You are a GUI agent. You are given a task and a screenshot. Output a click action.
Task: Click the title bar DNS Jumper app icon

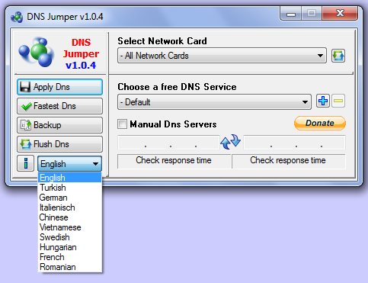[17, 18]
